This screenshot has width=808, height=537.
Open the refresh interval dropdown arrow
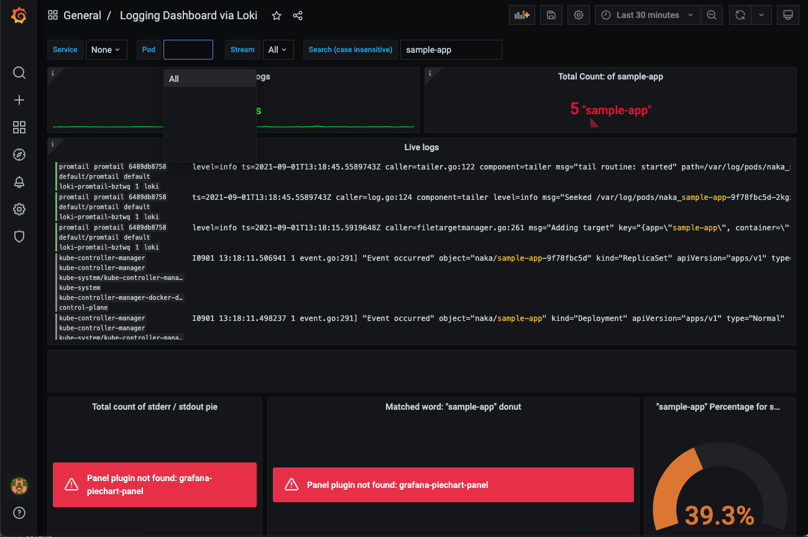click(x=761, y=15)
